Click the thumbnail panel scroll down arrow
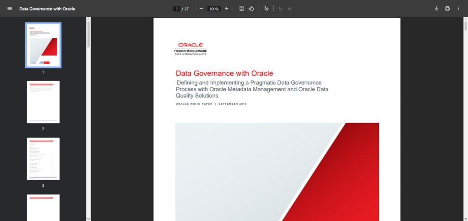 (x=88, y=219)
